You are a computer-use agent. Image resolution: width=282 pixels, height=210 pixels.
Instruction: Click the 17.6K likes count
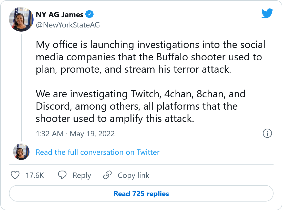pyautogui.click(x=35, y=175)
